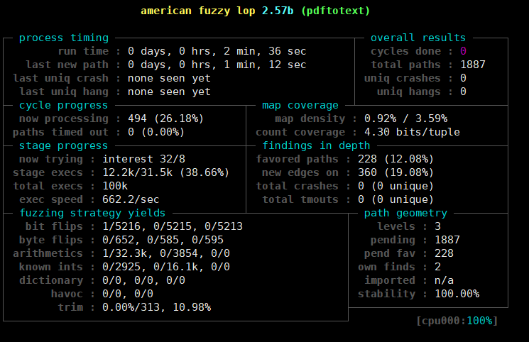Click map density value '0.92% / 3.59%'

click(x=406, y=118)
